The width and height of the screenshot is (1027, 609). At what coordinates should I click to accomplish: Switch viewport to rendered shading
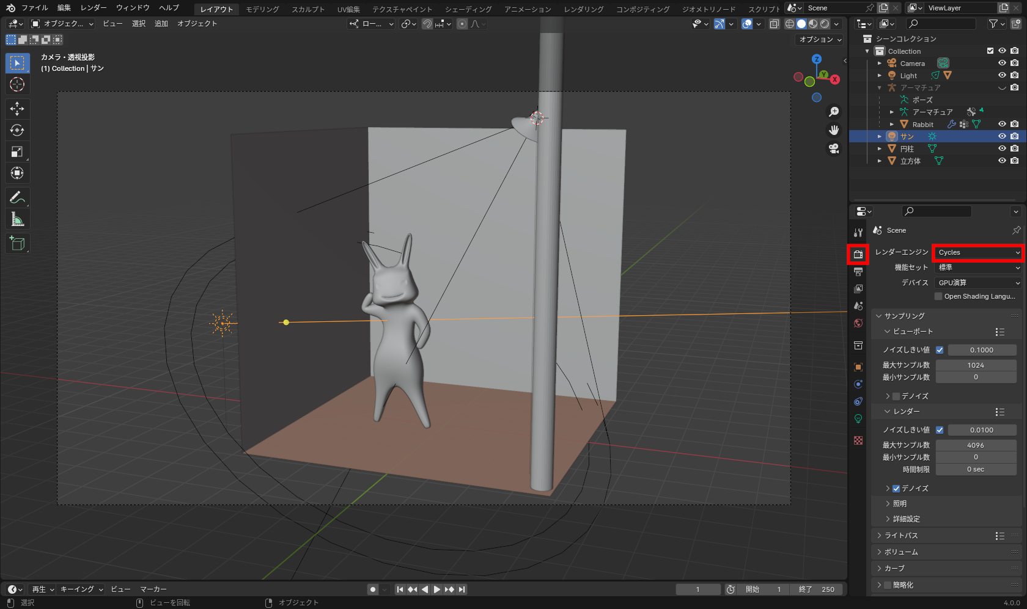coord(825,24)
